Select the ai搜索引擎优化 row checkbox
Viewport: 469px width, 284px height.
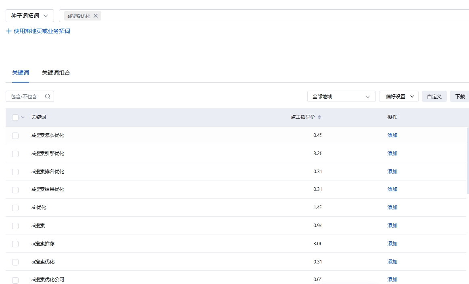(15, 154)
